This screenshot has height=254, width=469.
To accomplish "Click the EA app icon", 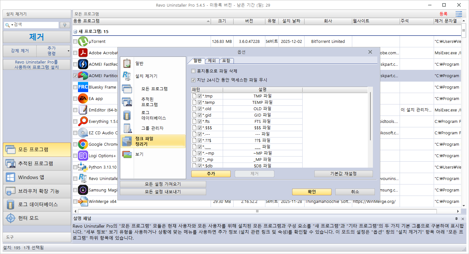I will [x=83, y=99].
